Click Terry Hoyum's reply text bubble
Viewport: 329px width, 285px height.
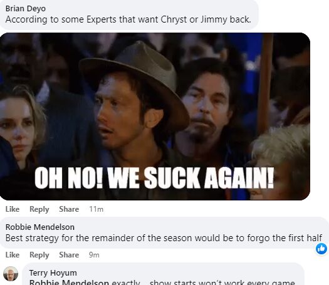tap(163, 274)
